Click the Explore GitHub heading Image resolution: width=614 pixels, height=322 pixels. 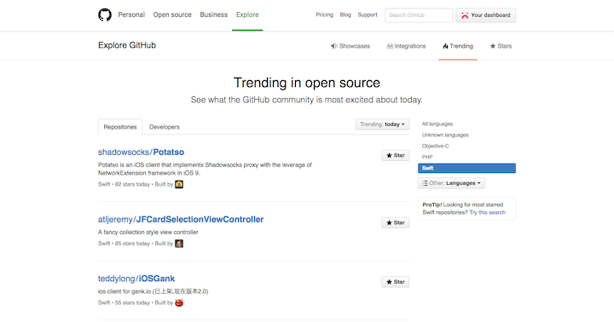(x=127, y=45)
